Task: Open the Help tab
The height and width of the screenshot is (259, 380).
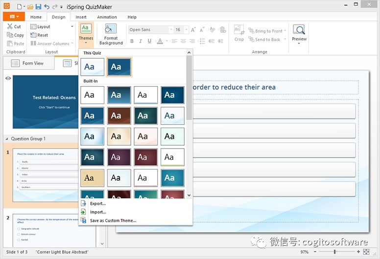Action: 132,17
